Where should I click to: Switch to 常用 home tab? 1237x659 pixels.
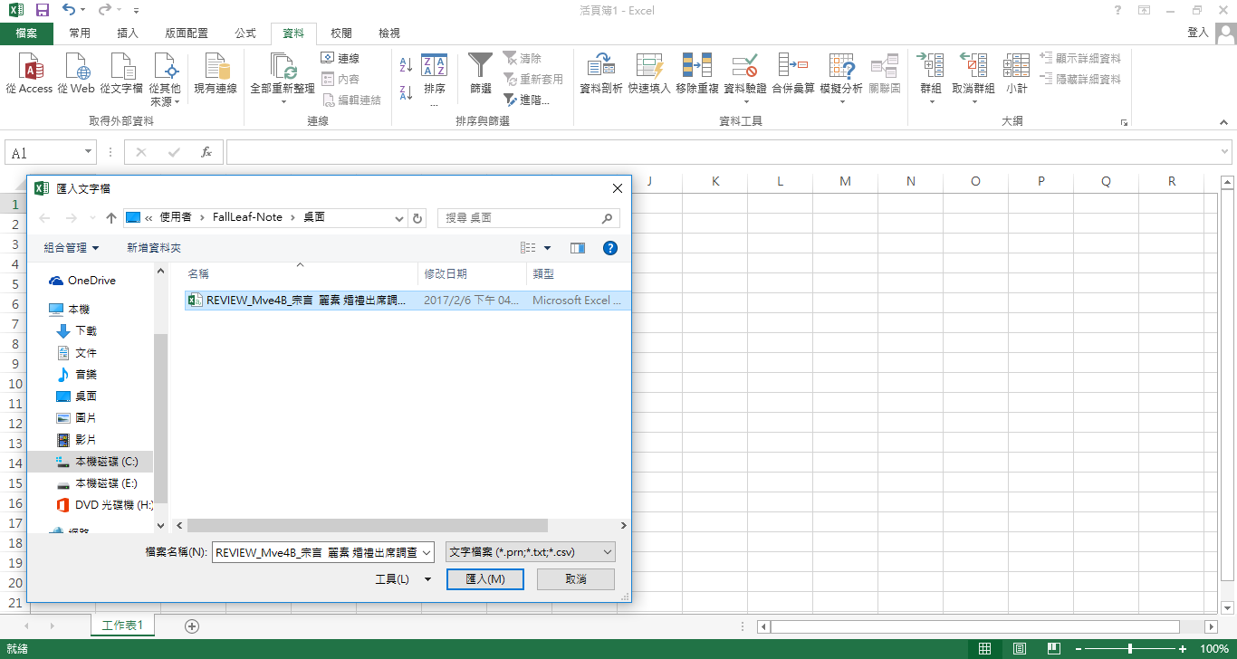(80, 33)
